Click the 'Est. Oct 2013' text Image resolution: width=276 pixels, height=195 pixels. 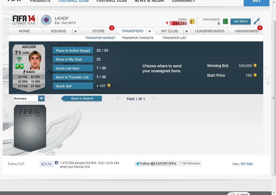[65, 23]
